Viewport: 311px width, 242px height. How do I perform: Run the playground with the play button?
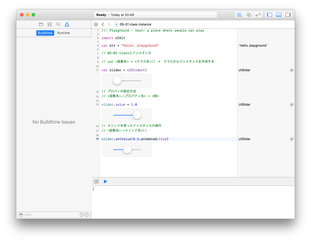click(x=105, y=181)
